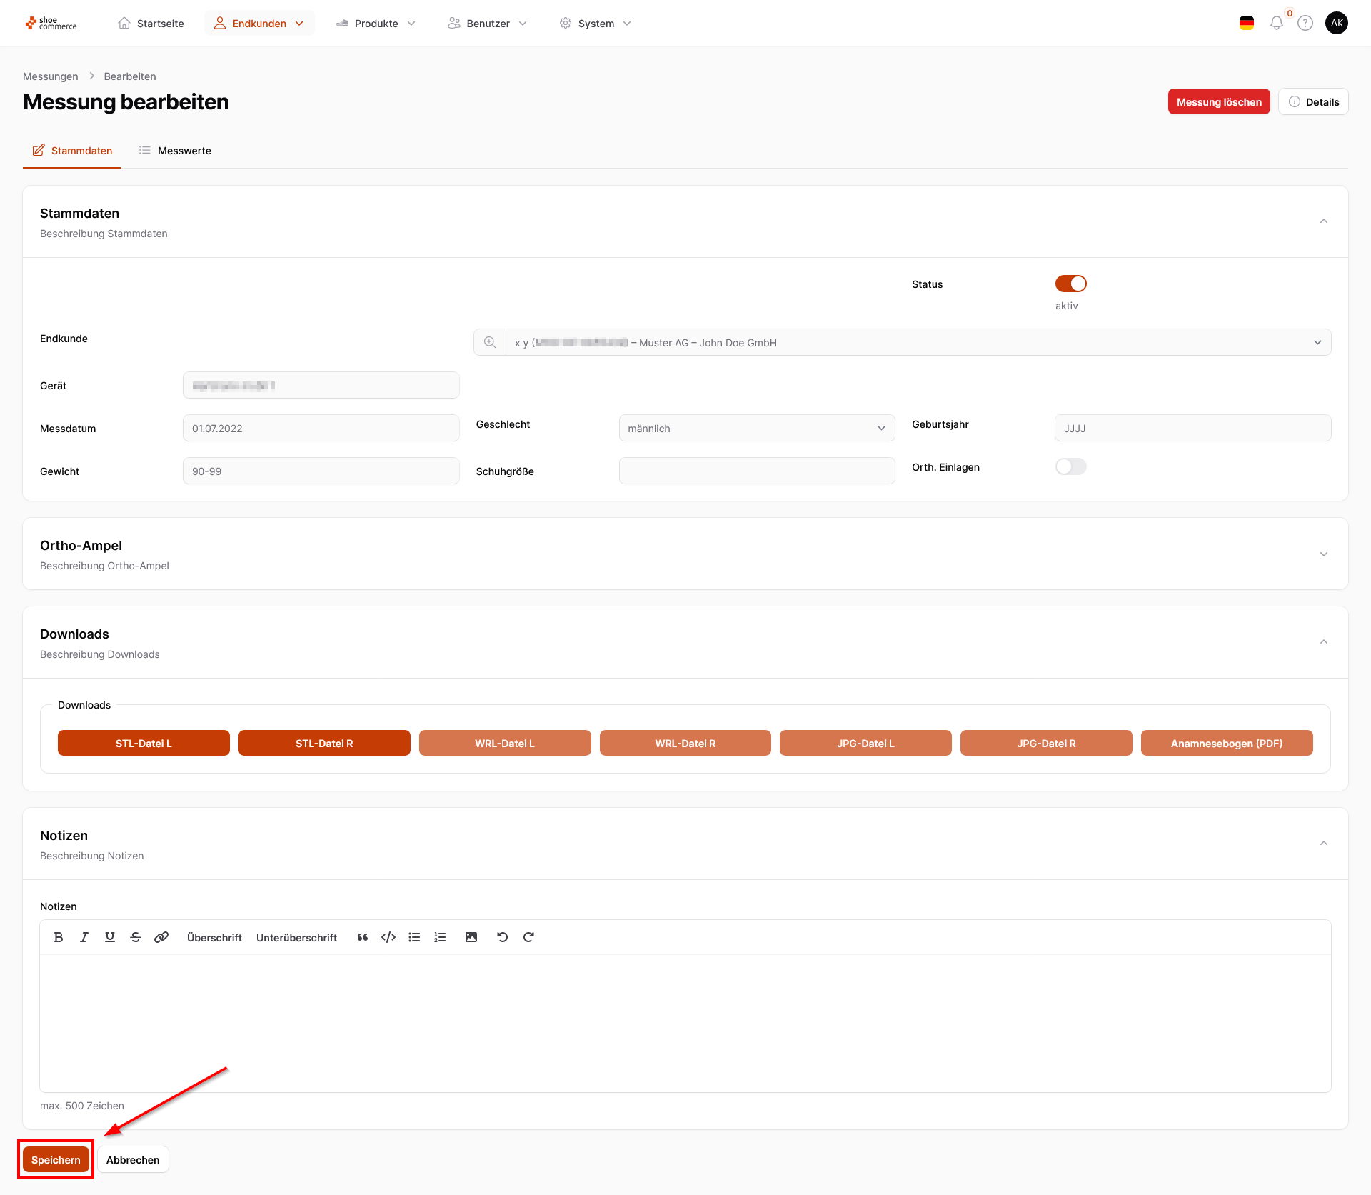This screenshot has height=1195, width=1371.
Task: Open the Endkunde selection dropdown
Action: [917, 342]
